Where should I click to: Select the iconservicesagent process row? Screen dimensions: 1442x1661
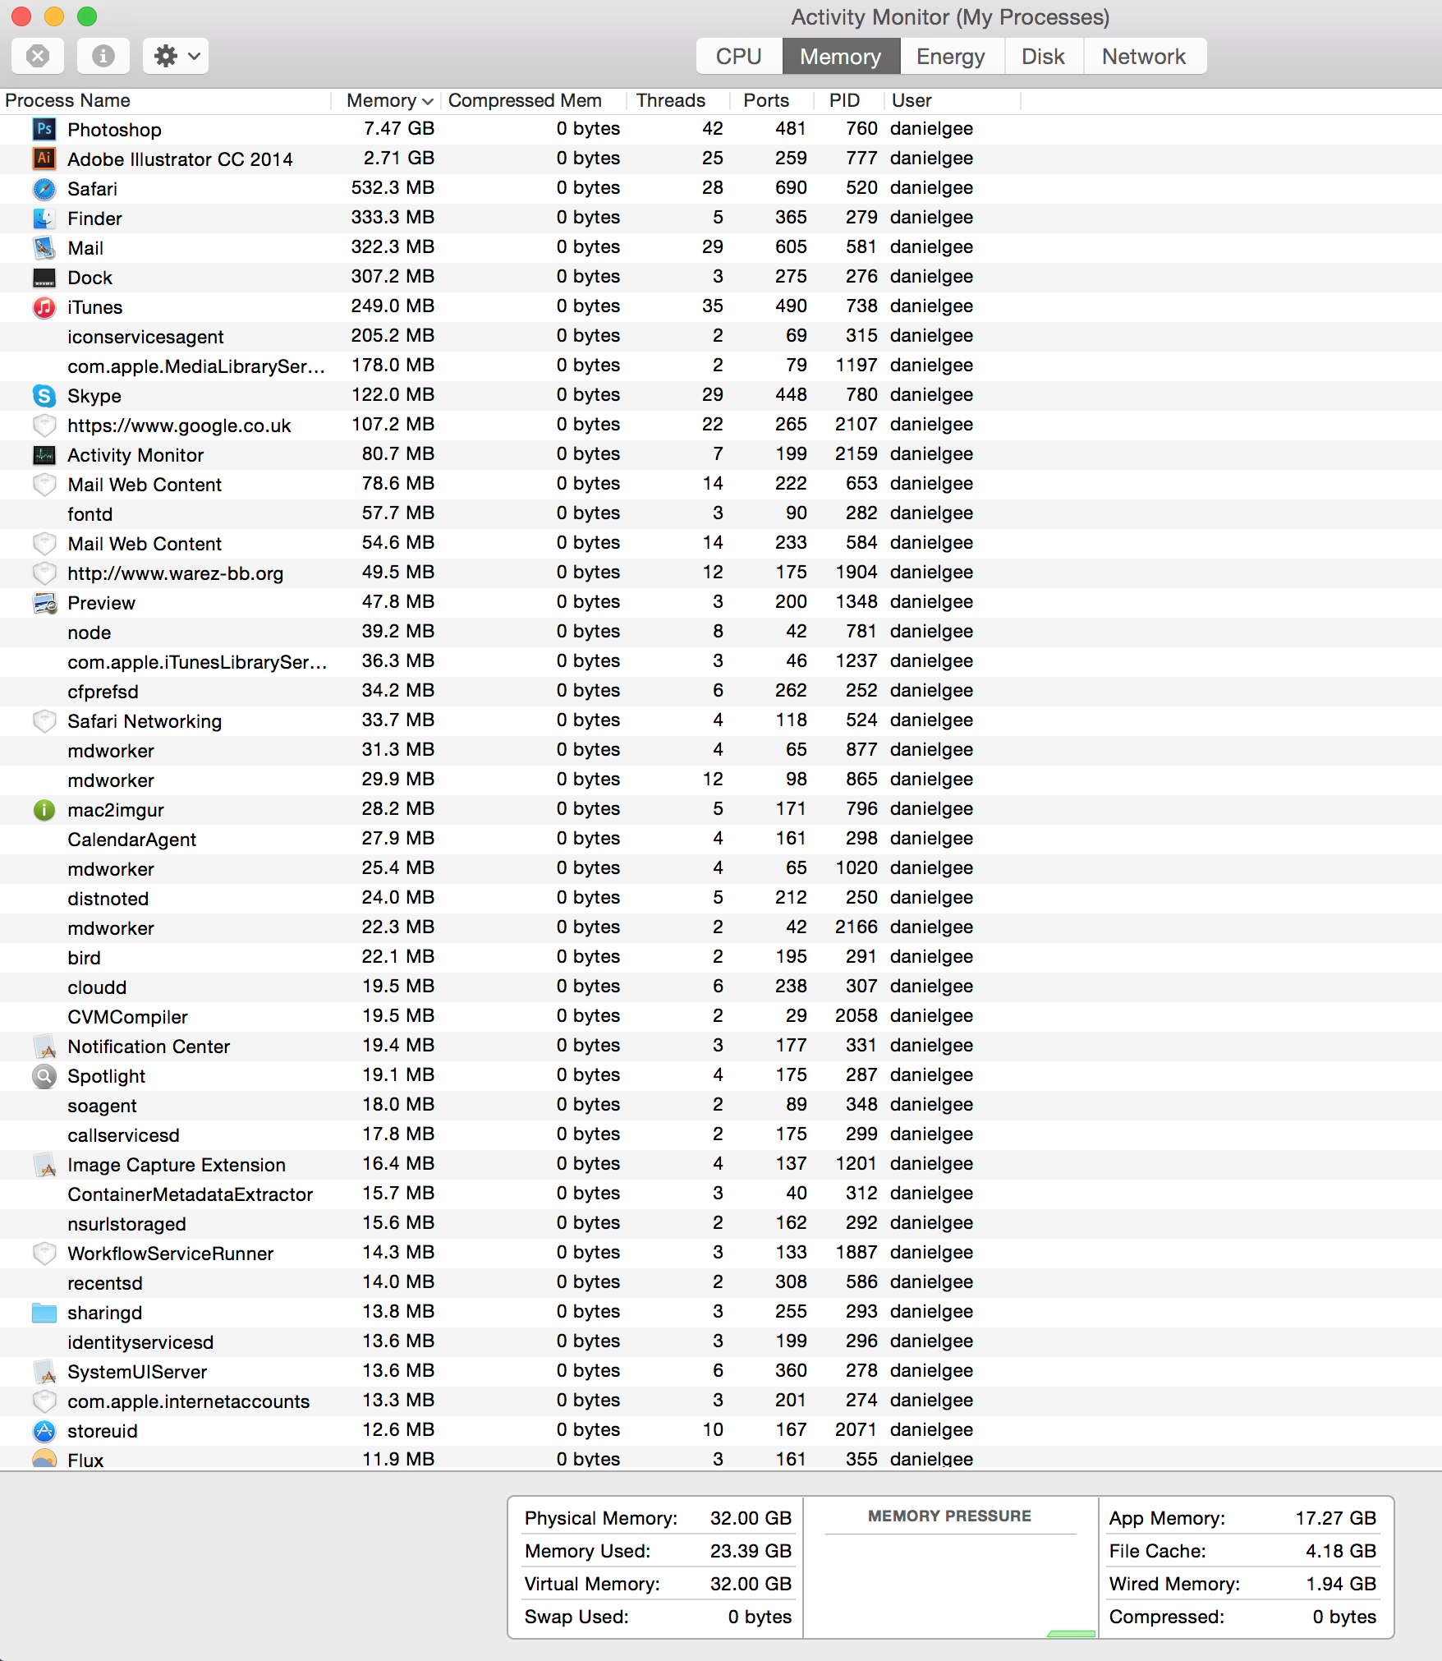pyautogui.click(x=721, y=336)
